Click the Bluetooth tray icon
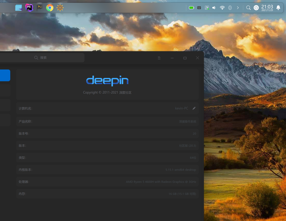 (x=230, y=8)
